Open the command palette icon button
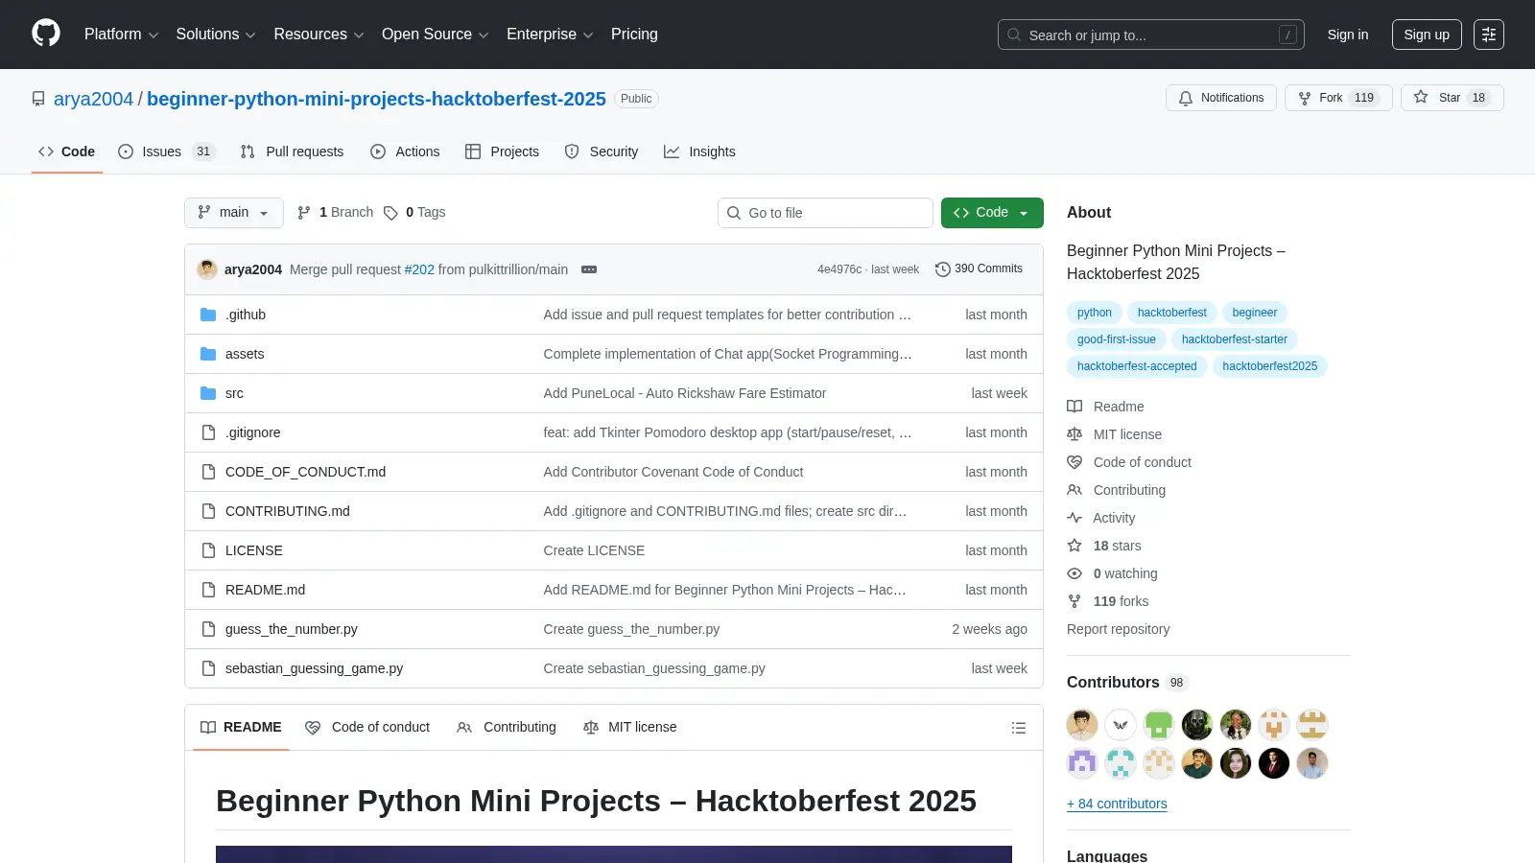 pos(1489,35)
